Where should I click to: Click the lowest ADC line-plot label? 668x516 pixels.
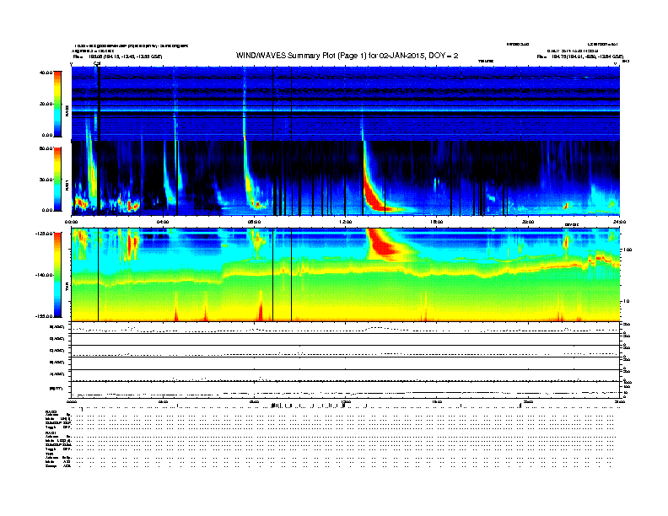[x=57, y=374]
